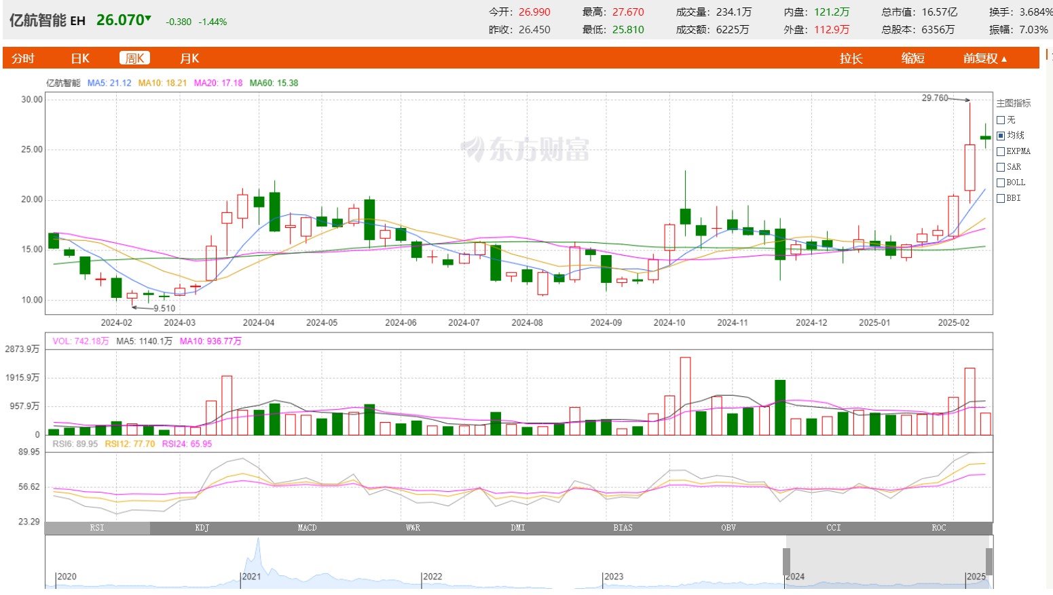Click the right handle of the timeline range
This screenshot has height=595, width=1053.
tap(989, 561)
